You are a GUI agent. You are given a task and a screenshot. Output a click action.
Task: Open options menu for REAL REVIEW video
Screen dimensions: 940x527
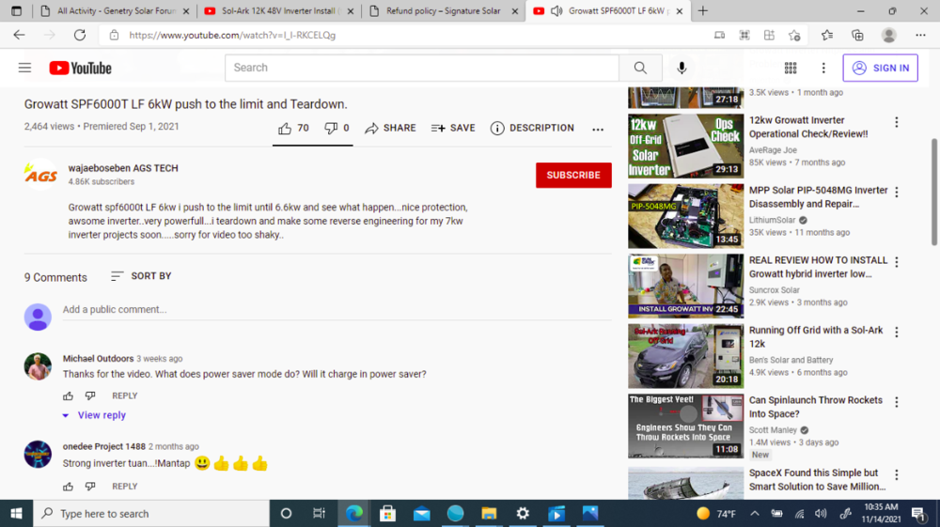point(896,262)
